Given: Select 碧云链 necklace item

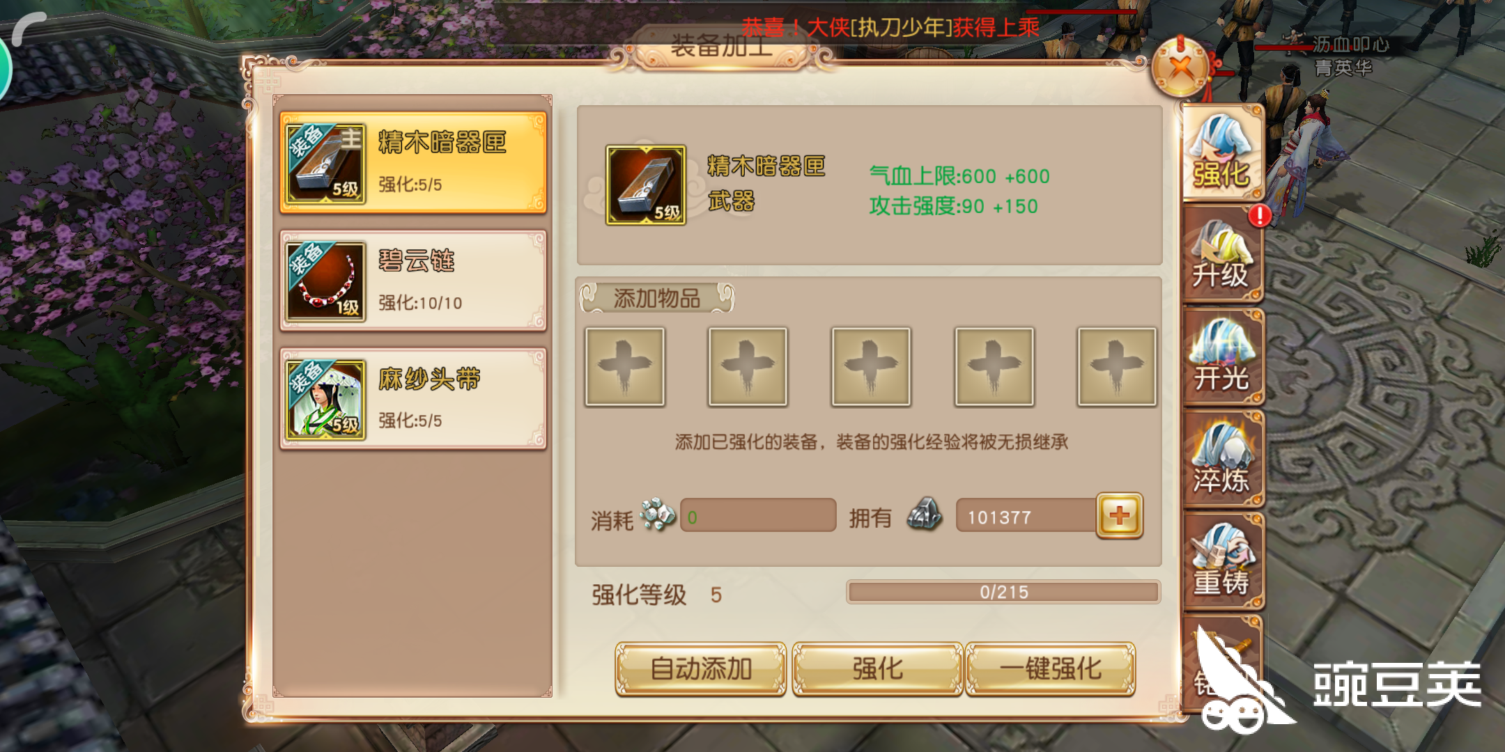Looking at the screenshot, I should point(413,281).
